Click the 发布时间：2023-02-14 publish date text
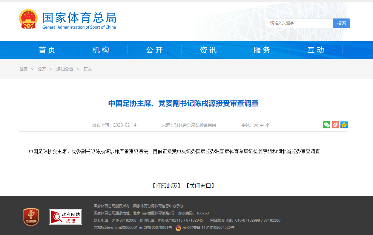This screenshot has width=373, height=235. [x=114, y=125]
